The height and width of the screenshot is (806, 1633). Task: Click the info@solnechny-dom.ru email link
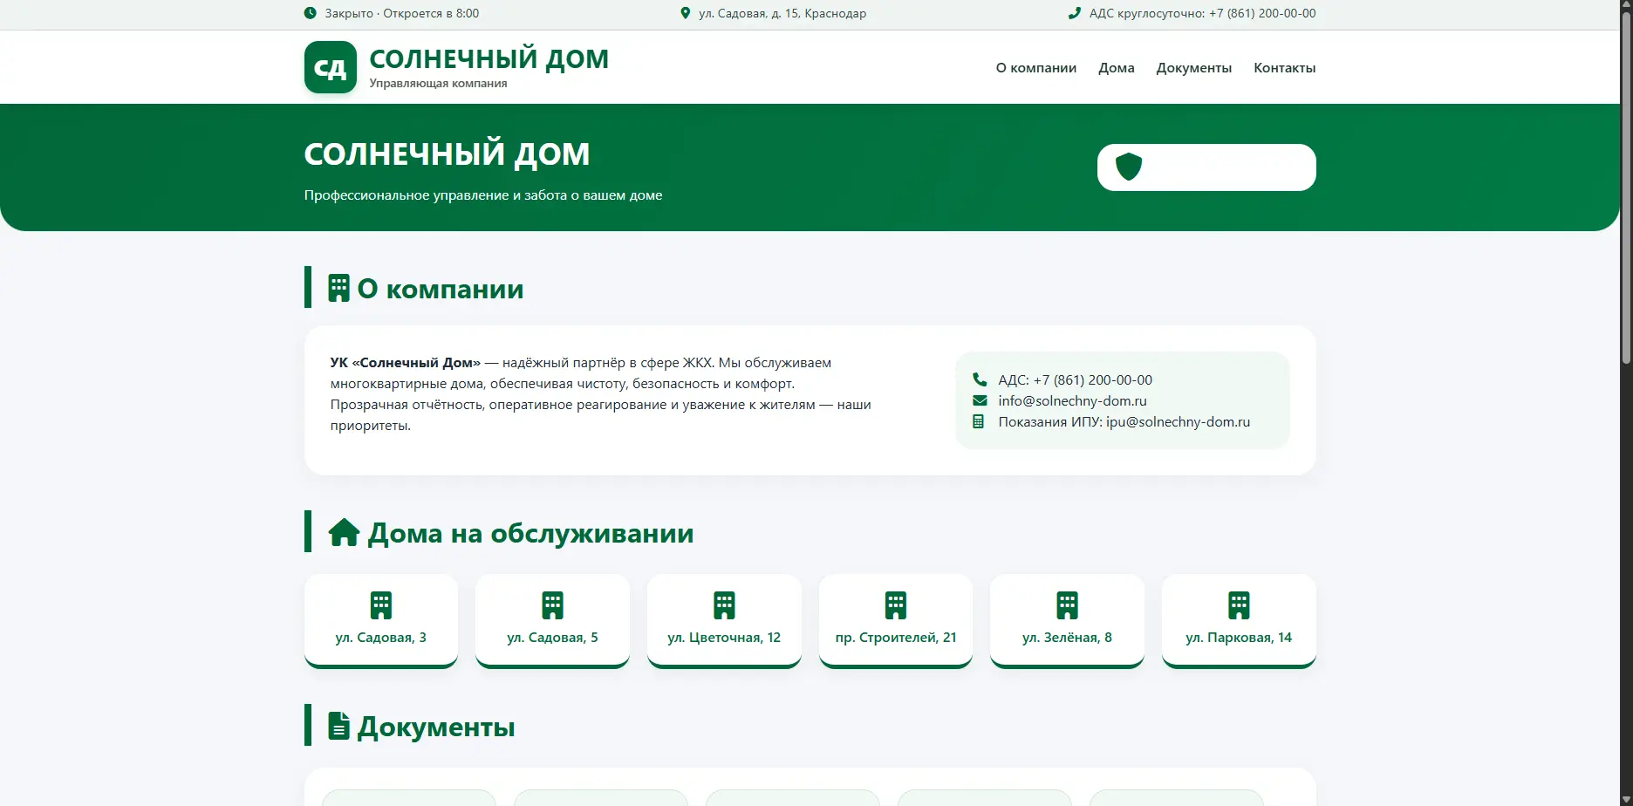pyautogui.click(x=1073, y=400)
